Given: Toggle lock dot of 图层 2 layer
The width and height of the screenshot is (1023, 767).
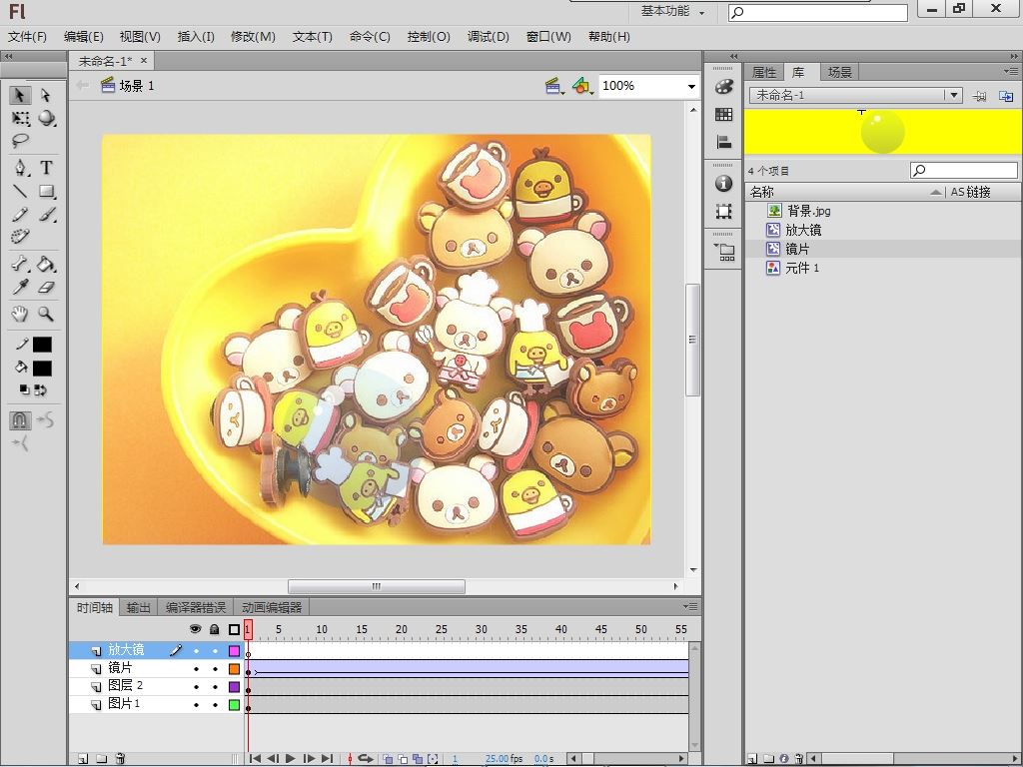Looking at the screenshot, I should pyautogui.click(x=215, y=687).
